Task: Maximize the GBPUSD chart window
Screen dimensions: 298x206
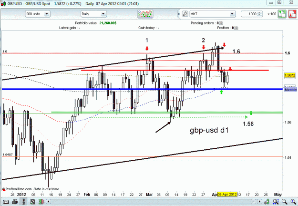Action: click(279, 2)
